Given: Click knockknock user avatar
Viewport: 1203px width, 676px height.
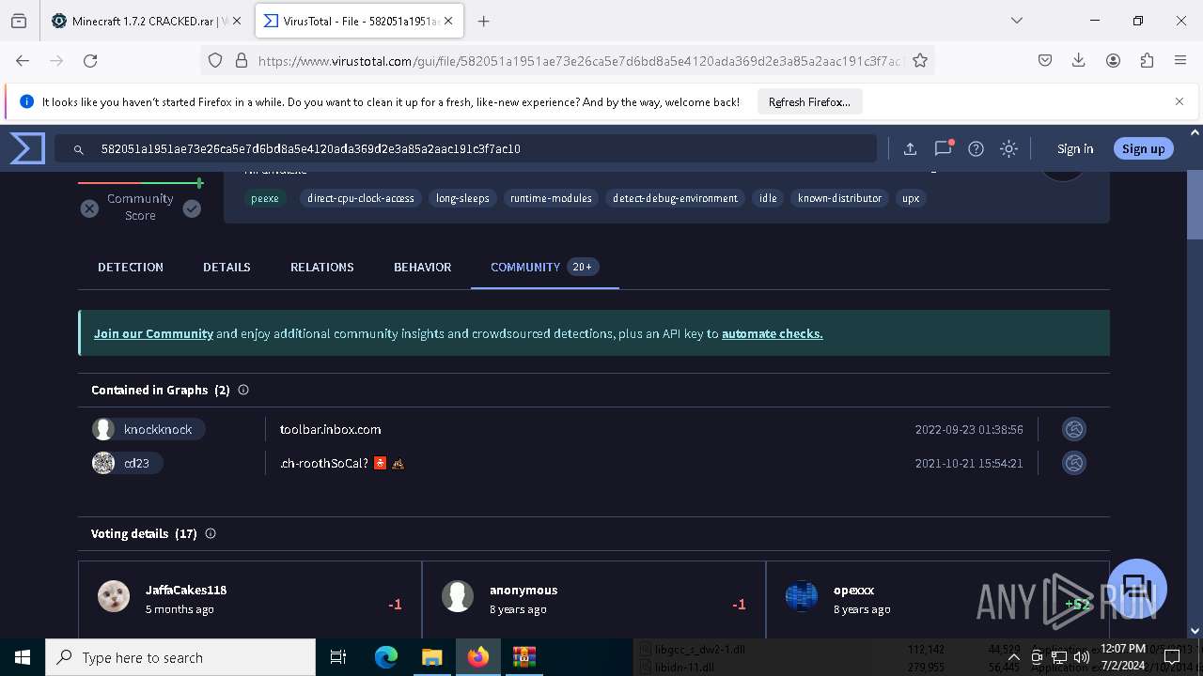Looking at the screenshot, I should click(x=103, y=429).
